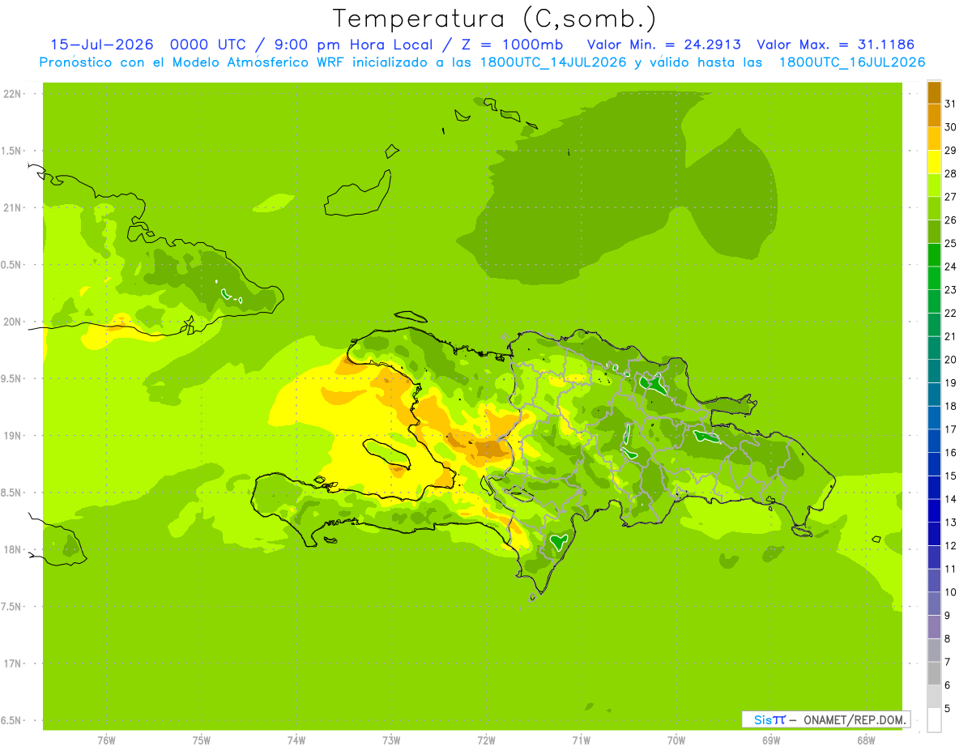Screen dimensions: 972x751
Task: Click the '74W' longitude axis label
Action: [x=296, y=740]
